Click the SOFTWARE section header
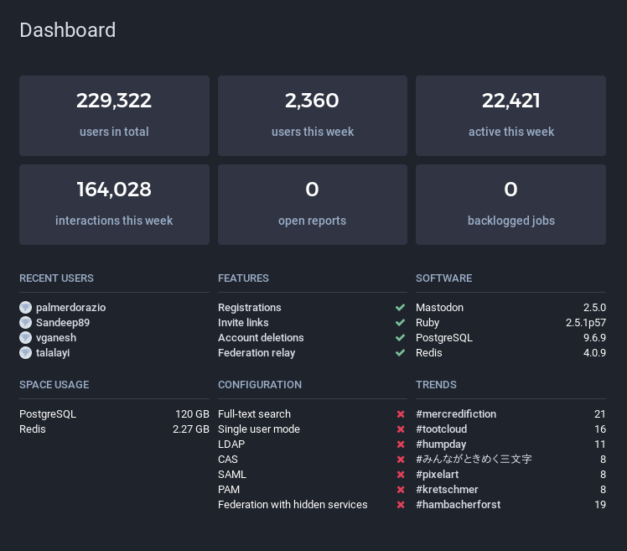The width and height of the screenshot is (627, 551). pos(444,278)
